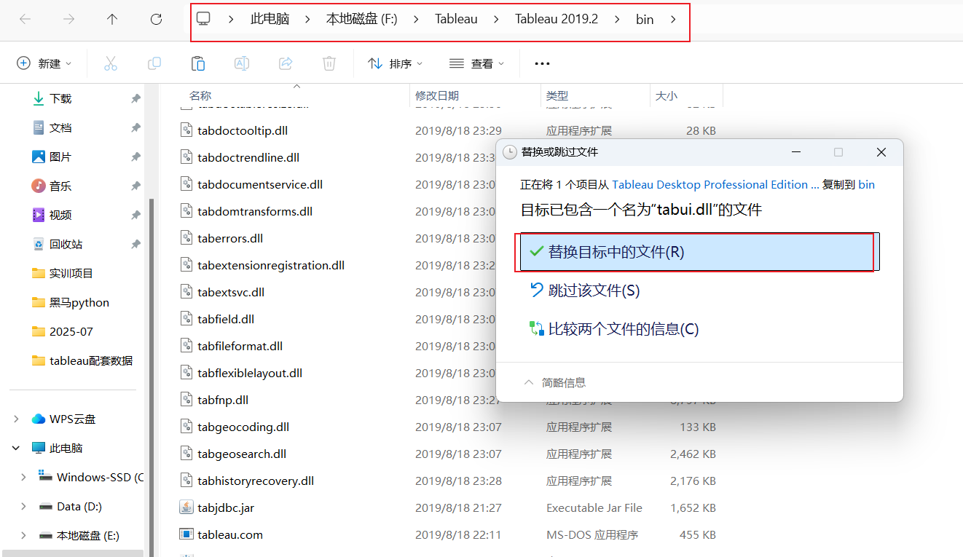Screen dimensions: 963x557
Task: Expand Data (D:) drive node
Action: (23, 506)
